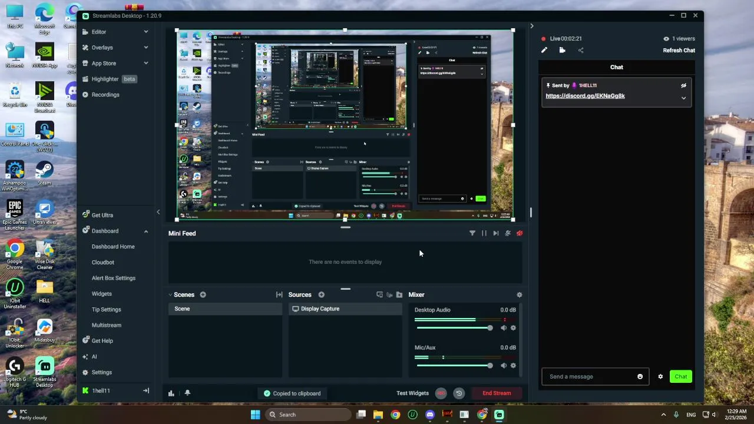The image size is (754, 424).
Task: Click the 1hell11 account entry
Action: 101,390
